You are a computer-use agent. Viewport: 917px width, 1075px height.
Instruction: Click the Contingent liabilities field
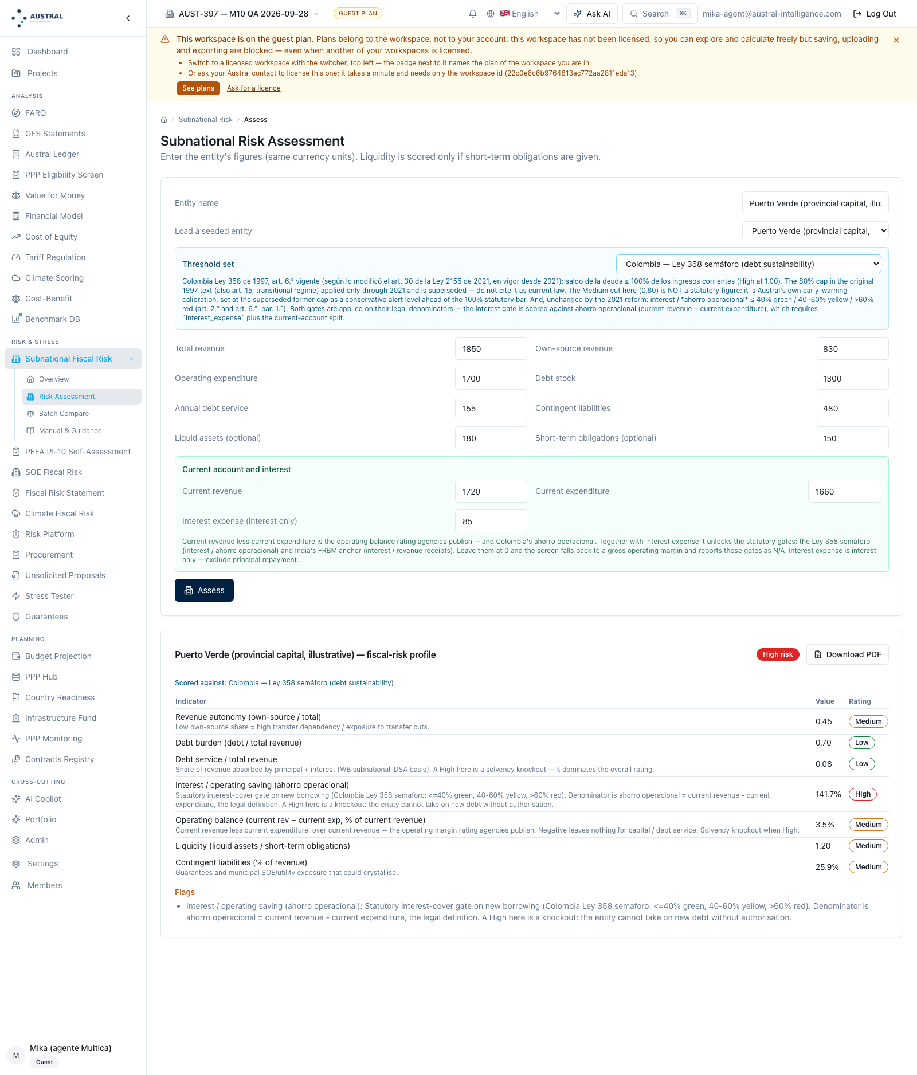coord(852,408)
